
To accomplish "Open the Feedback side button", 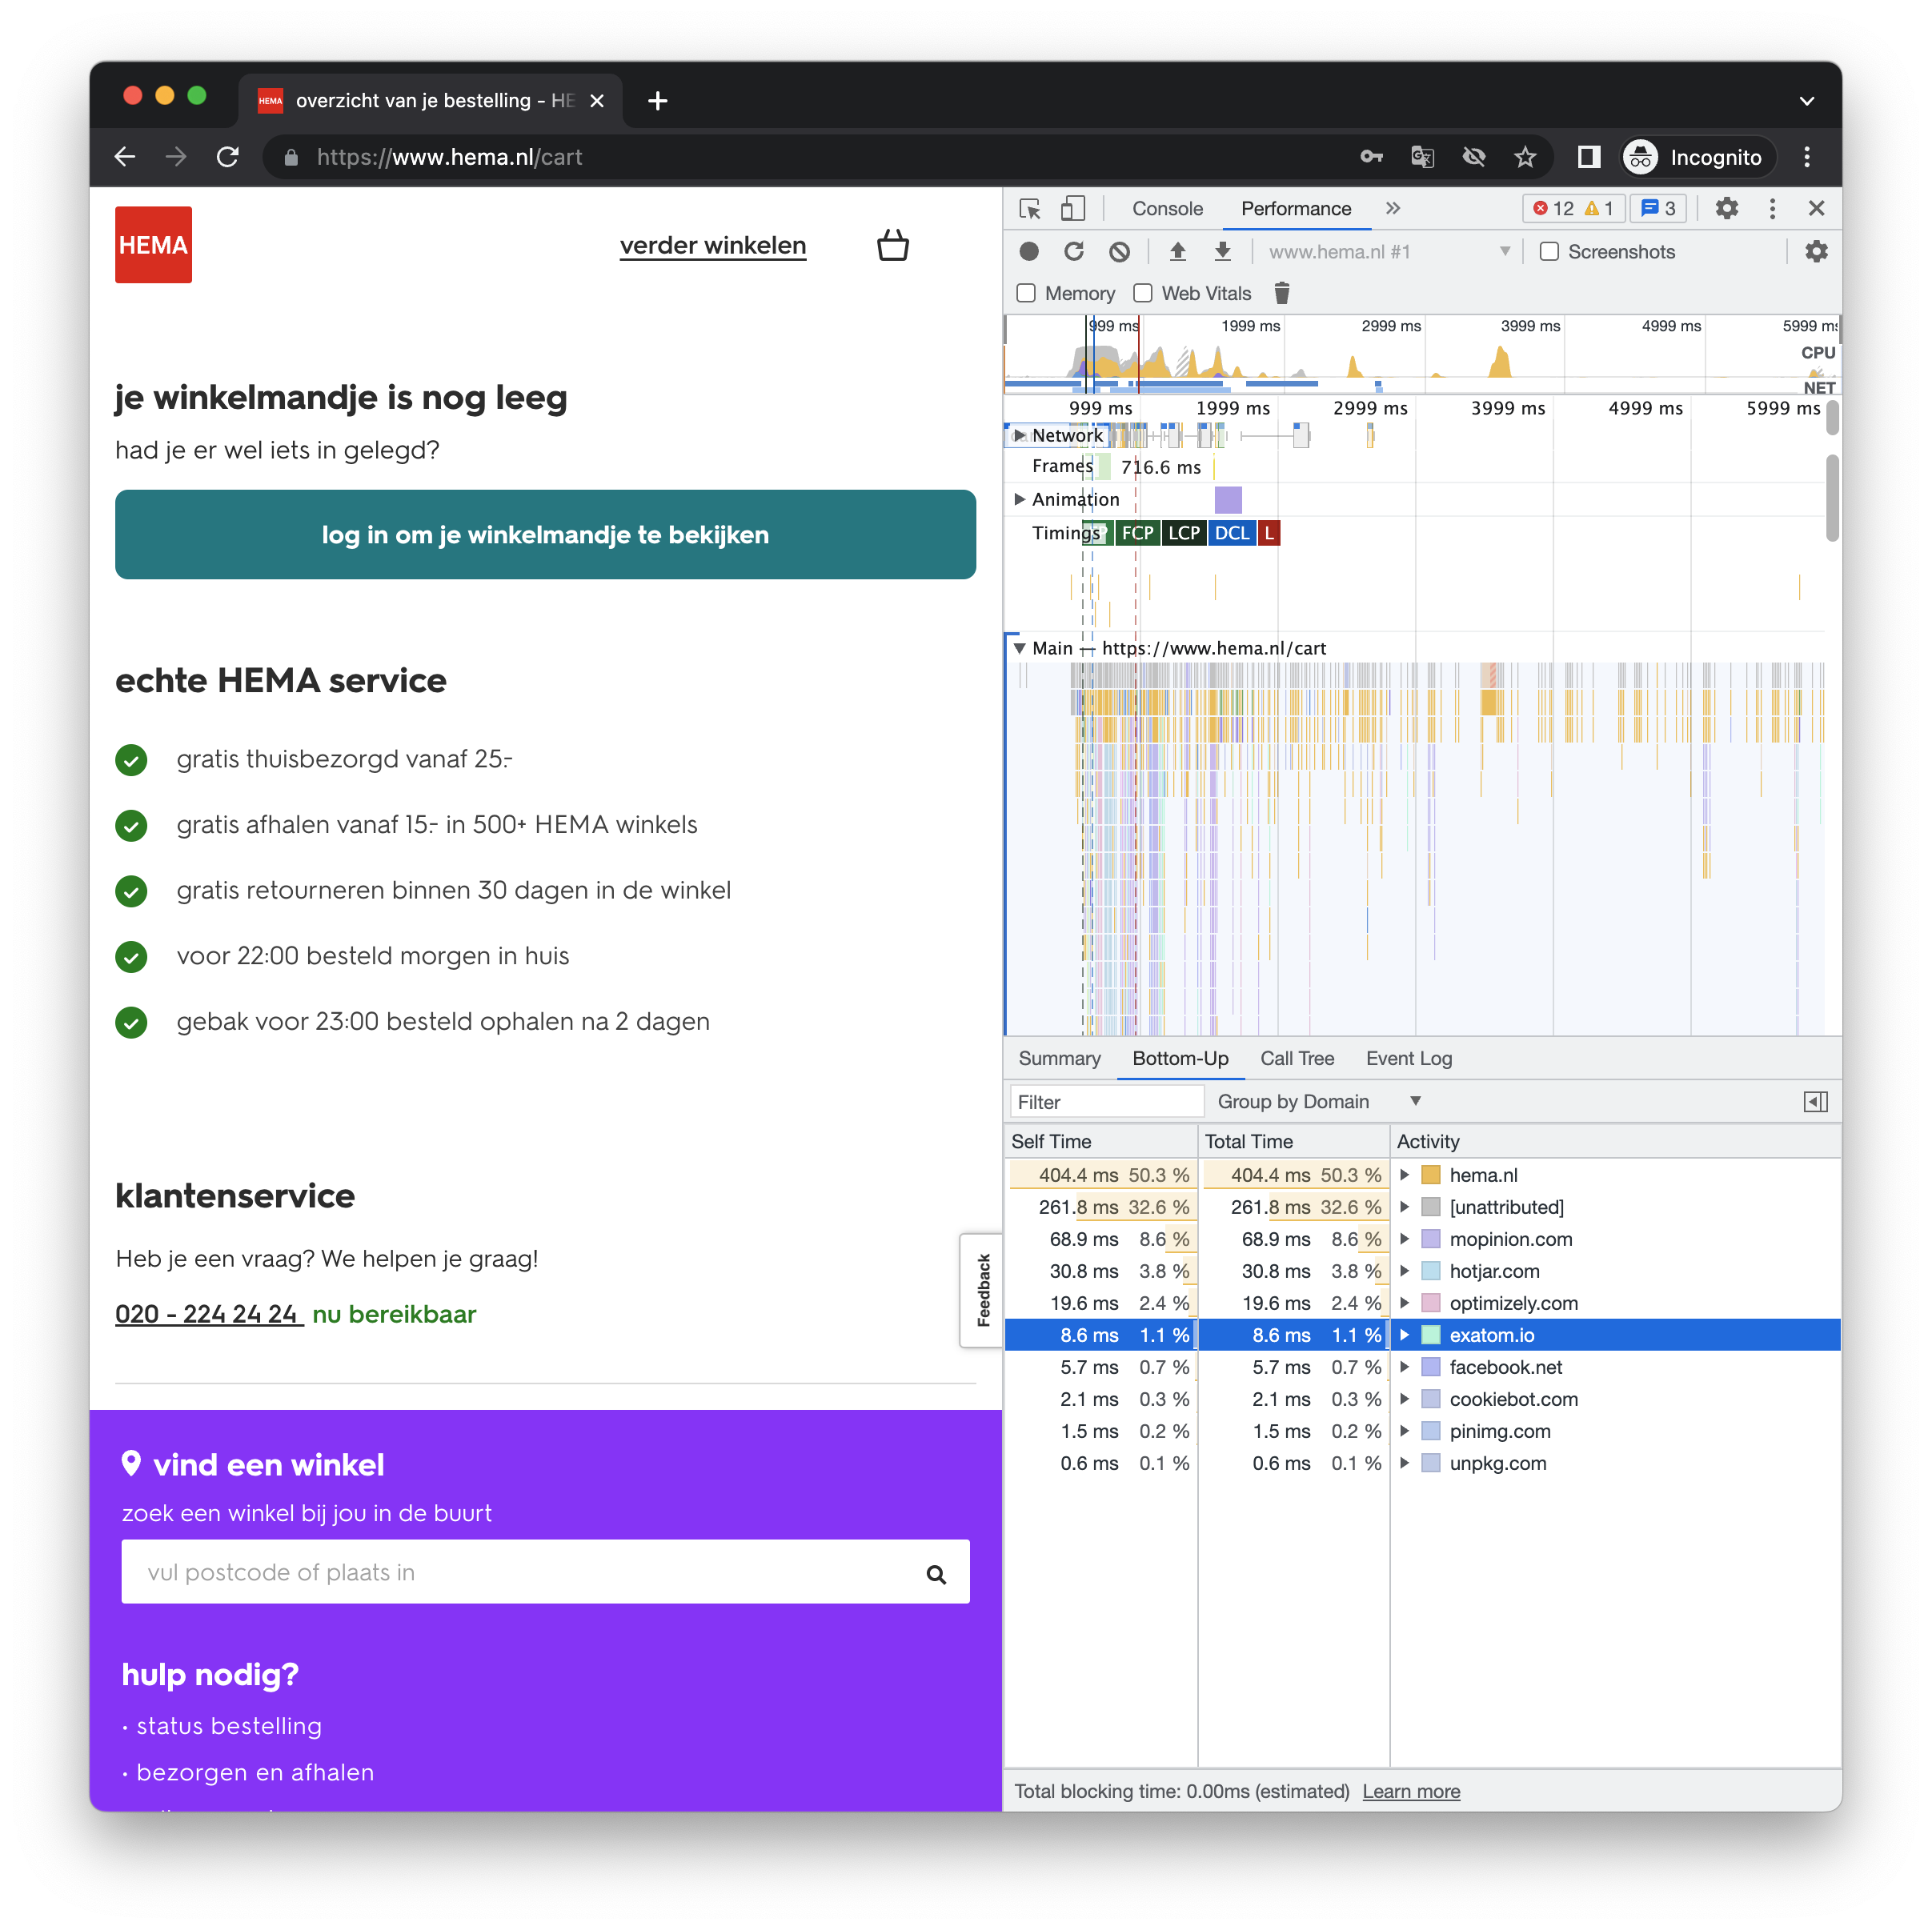I will pos(982,1290).
